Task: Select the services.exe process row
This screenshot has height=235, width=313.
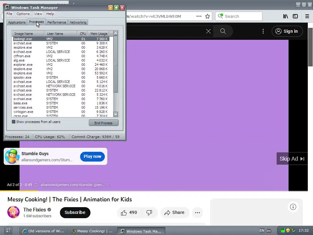Action: click(61, 107)
